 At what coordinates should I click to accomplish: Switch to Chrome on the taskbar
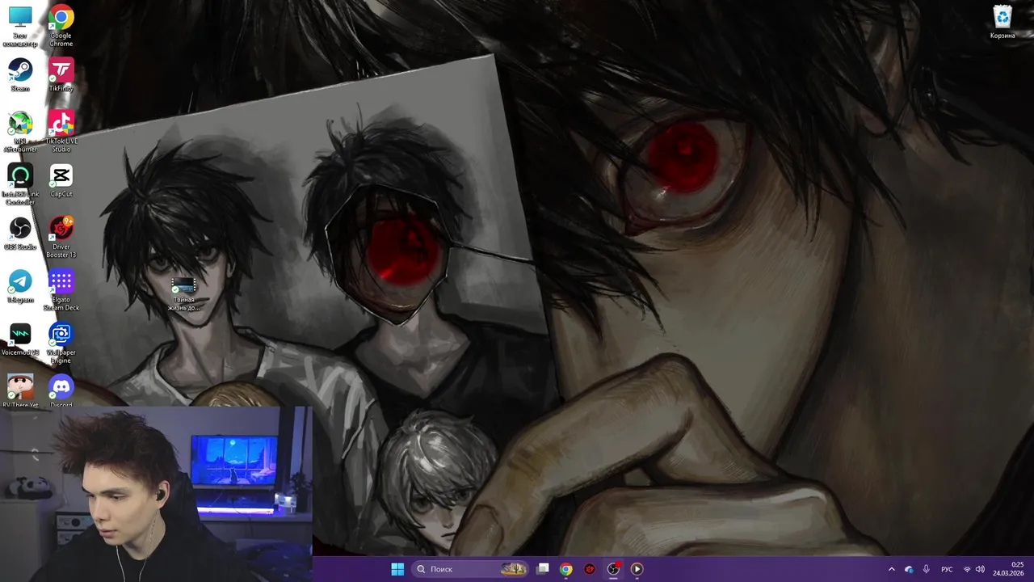tap(566, 569)
